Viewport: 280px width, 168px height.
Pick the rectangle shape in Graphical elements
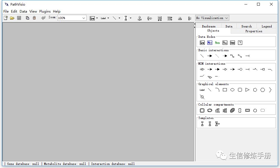click(x=225, y=90)
